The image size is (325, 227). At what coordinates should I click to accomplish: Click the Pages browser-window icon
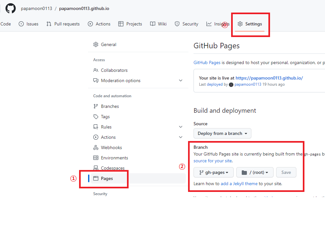pos(96,178)
